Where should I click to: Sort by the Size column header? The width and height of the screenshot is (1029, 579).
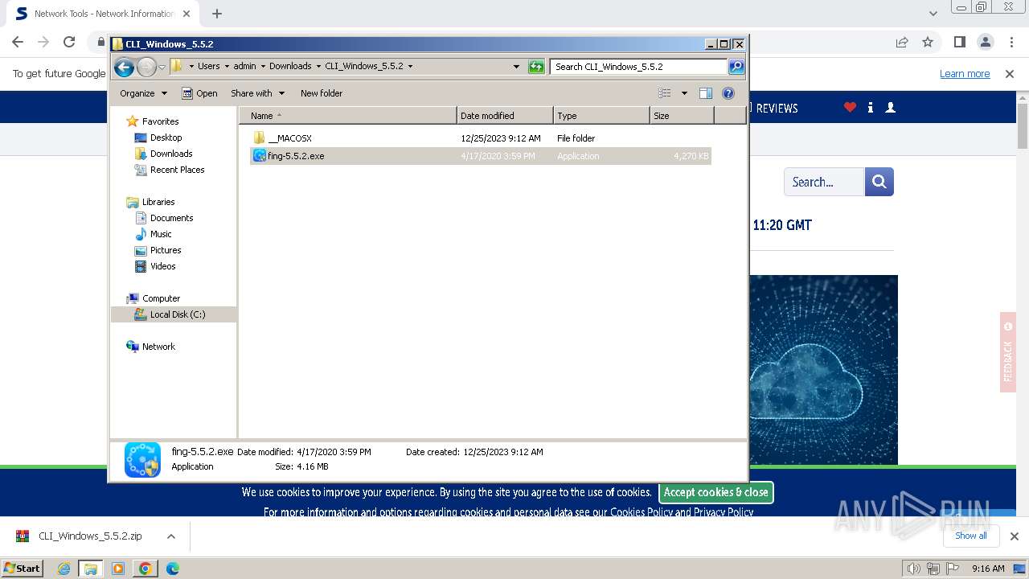pyautogui.click(x=682, y=116)
